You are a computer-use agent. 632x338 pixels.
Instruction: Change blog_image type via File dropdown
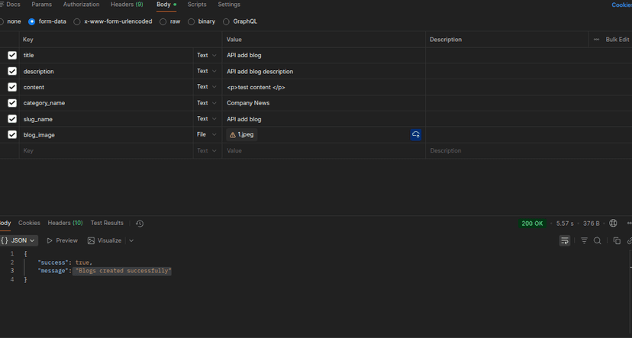pos(206,135)
